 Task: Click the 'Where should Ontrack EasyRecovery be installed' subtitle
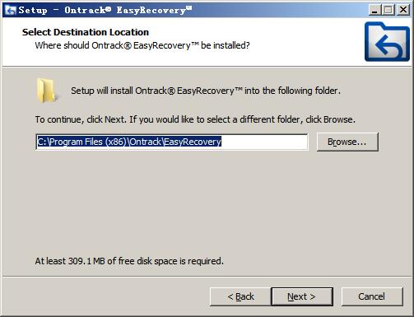click(x=142, y=45)
